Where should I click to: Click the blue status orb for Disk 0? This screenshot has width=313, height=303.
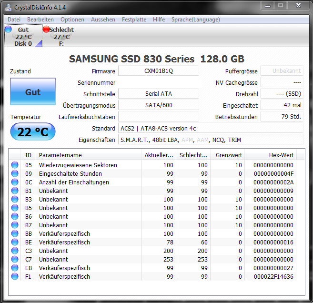pyautogui.click(x=8, y=29)
